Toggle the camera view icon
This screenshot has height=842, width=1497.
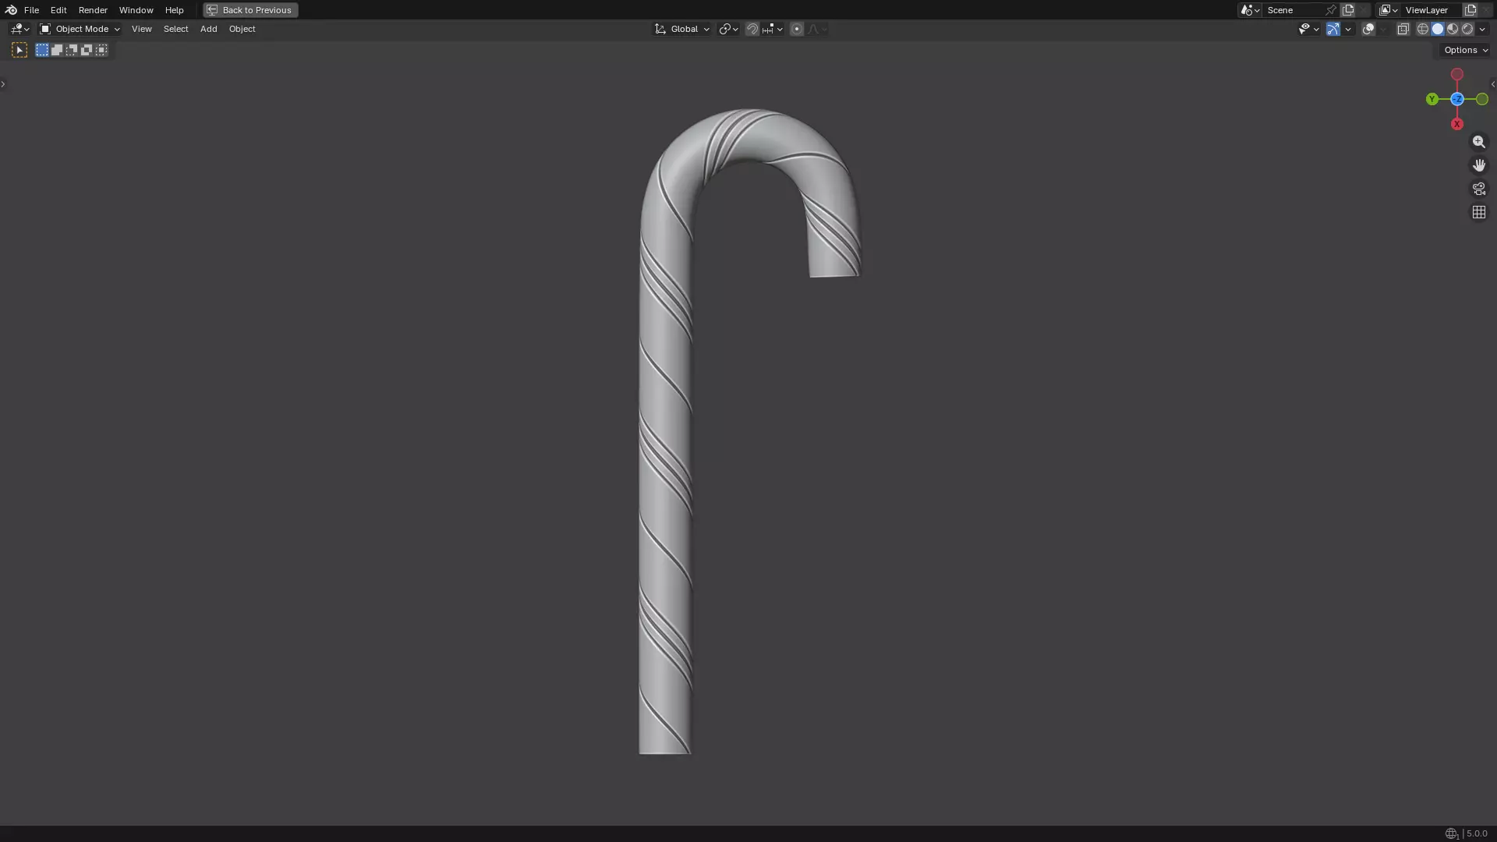click(1478, 189)
